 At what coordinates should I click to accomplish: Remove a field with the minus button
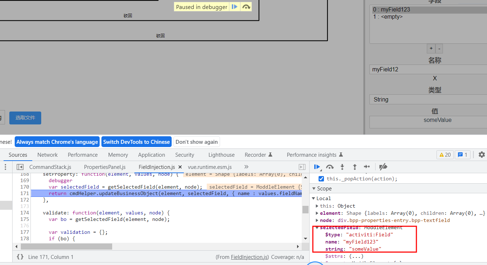[439, 48]
